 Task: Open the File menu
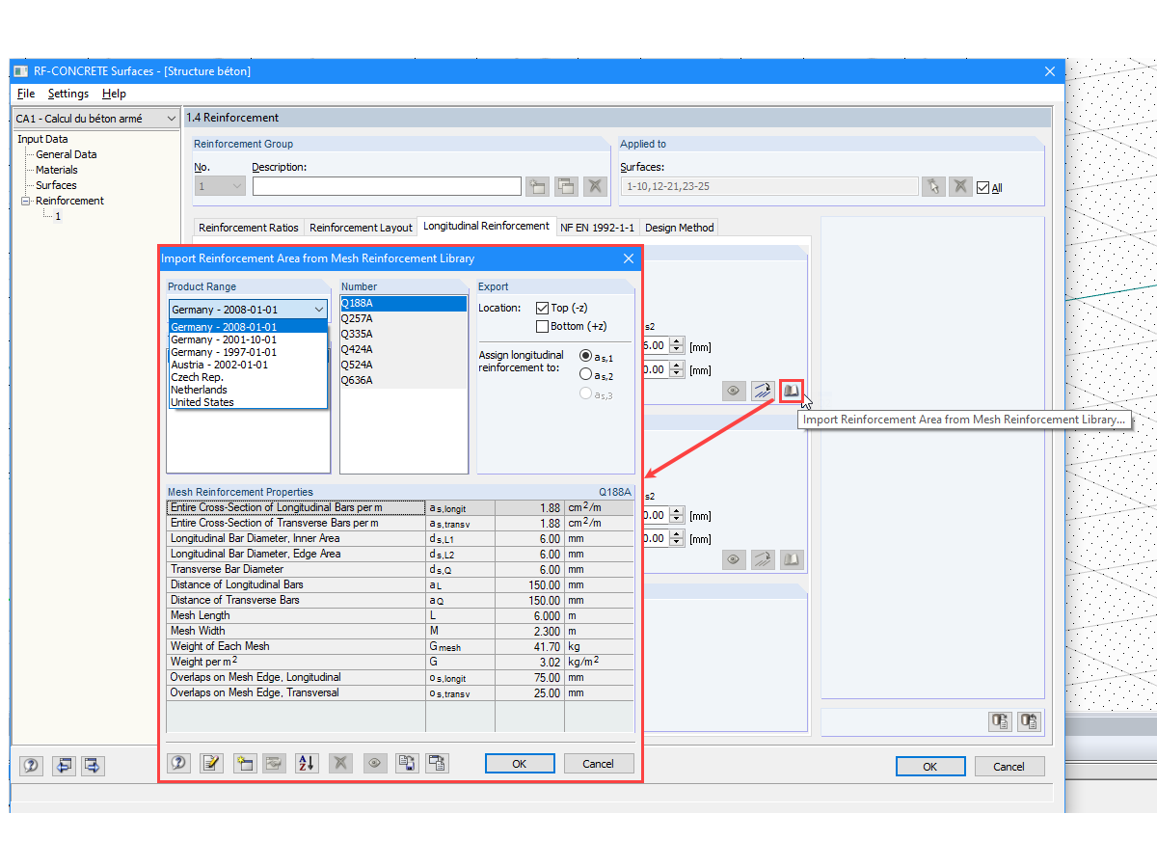coord(26,94)
